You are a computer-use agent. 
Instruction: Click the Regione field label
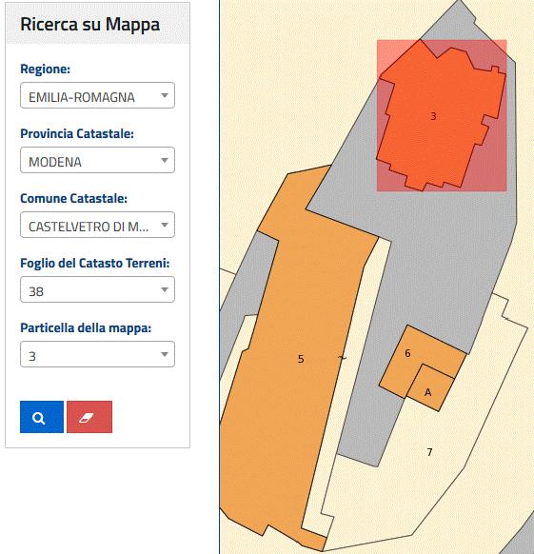[x=46, y=69]
